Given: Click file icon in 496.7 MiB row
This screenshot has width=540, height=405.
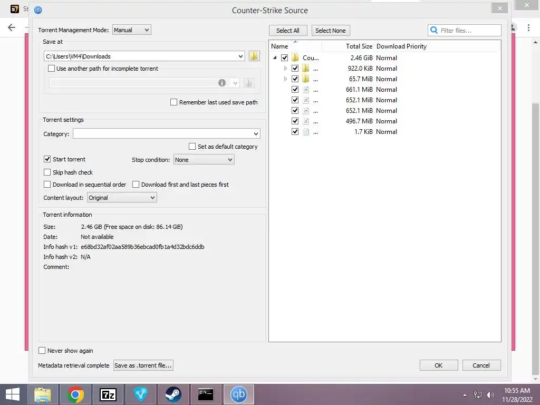Looking at the screenshot, I should [306, 121].
